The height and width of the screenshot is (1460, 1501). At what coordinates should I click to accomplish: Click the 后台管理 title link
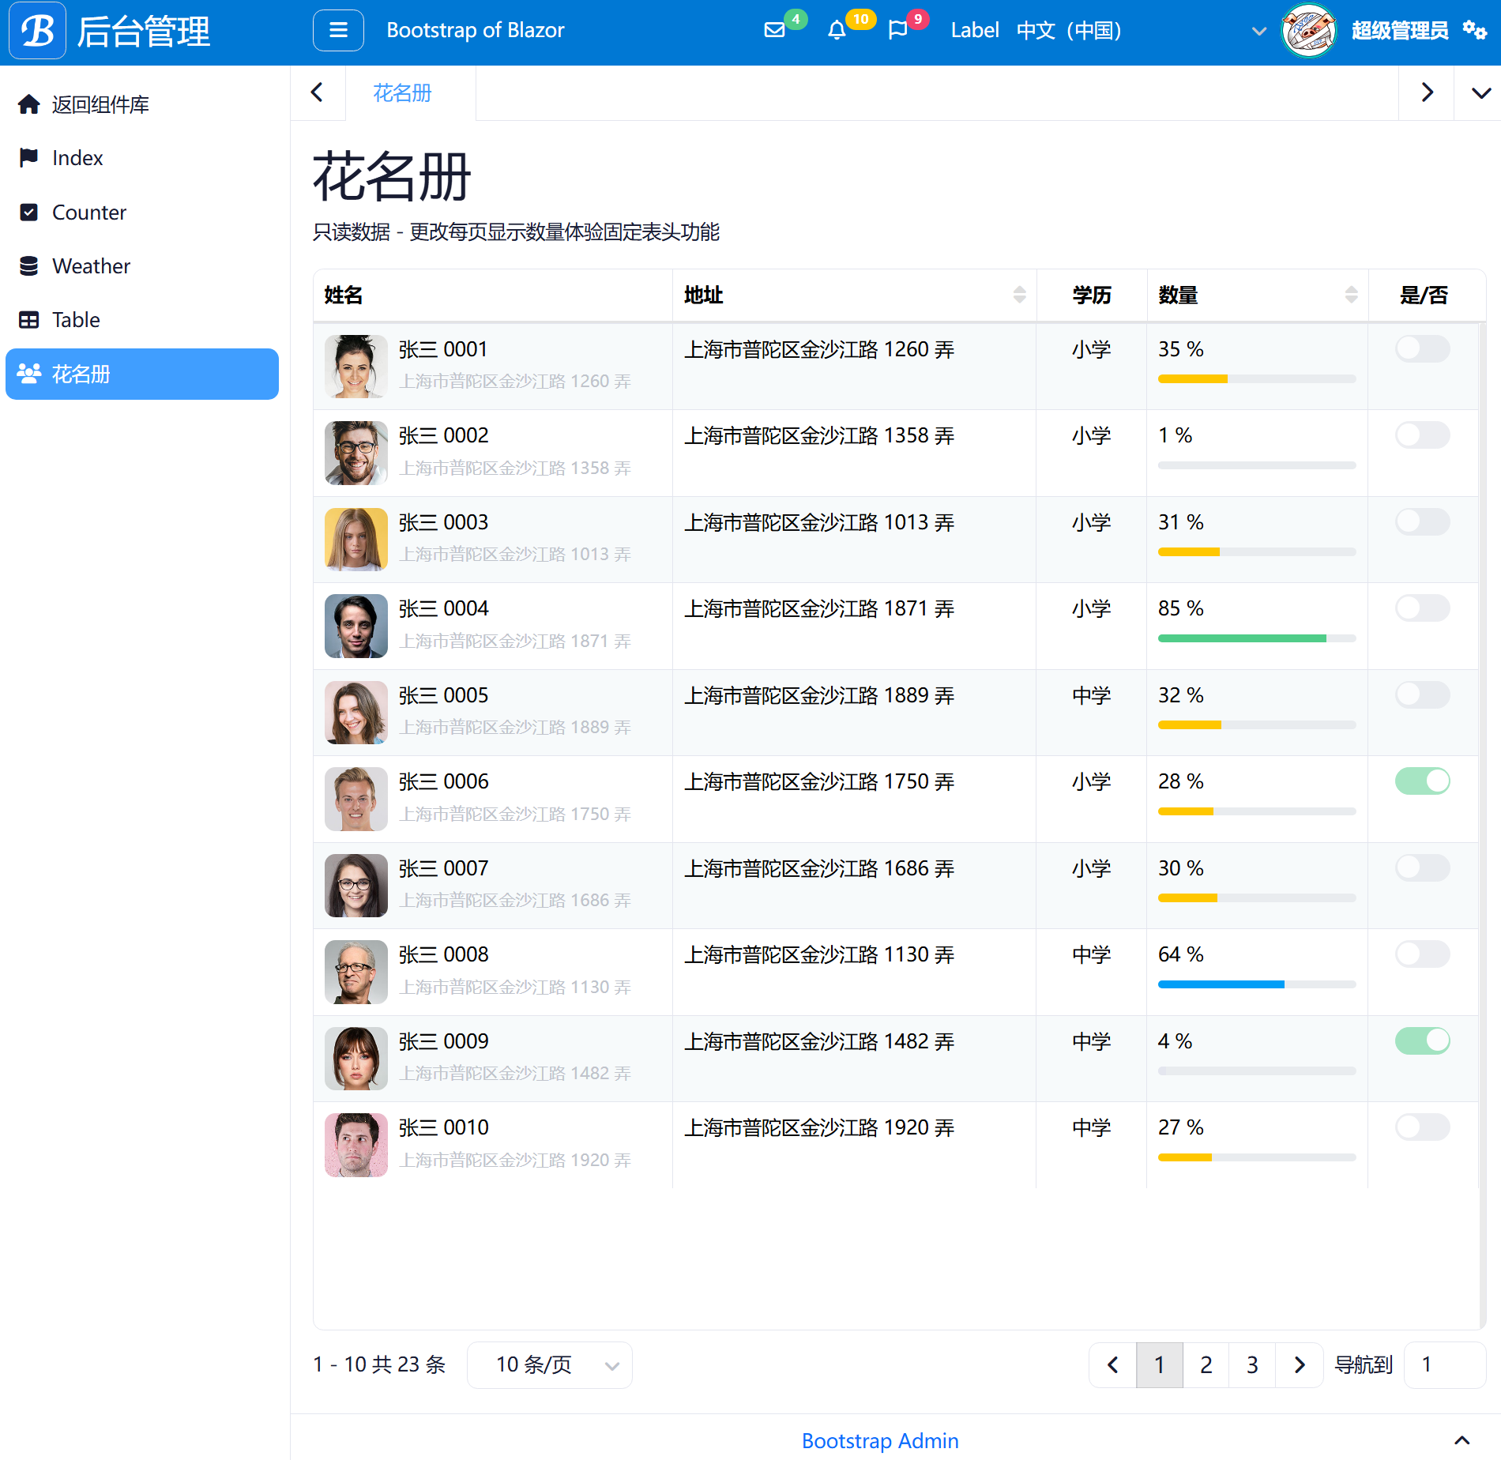pos(144,32)
